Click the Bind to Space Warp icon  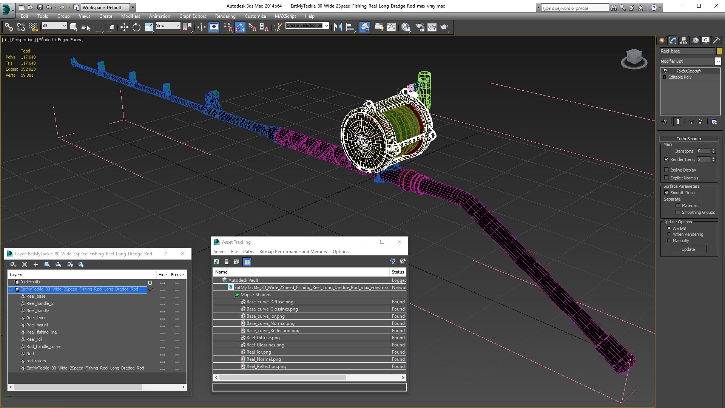33,27
